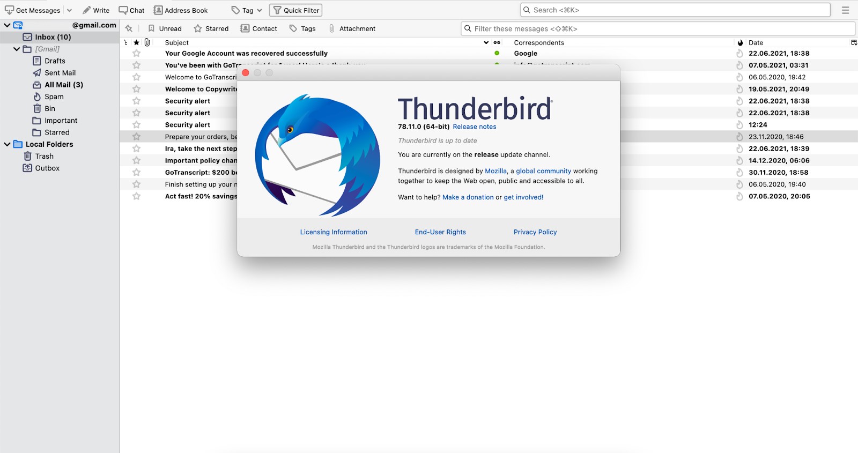
Task: Expand the Tag dropdown menu
Action: point(260,10)
